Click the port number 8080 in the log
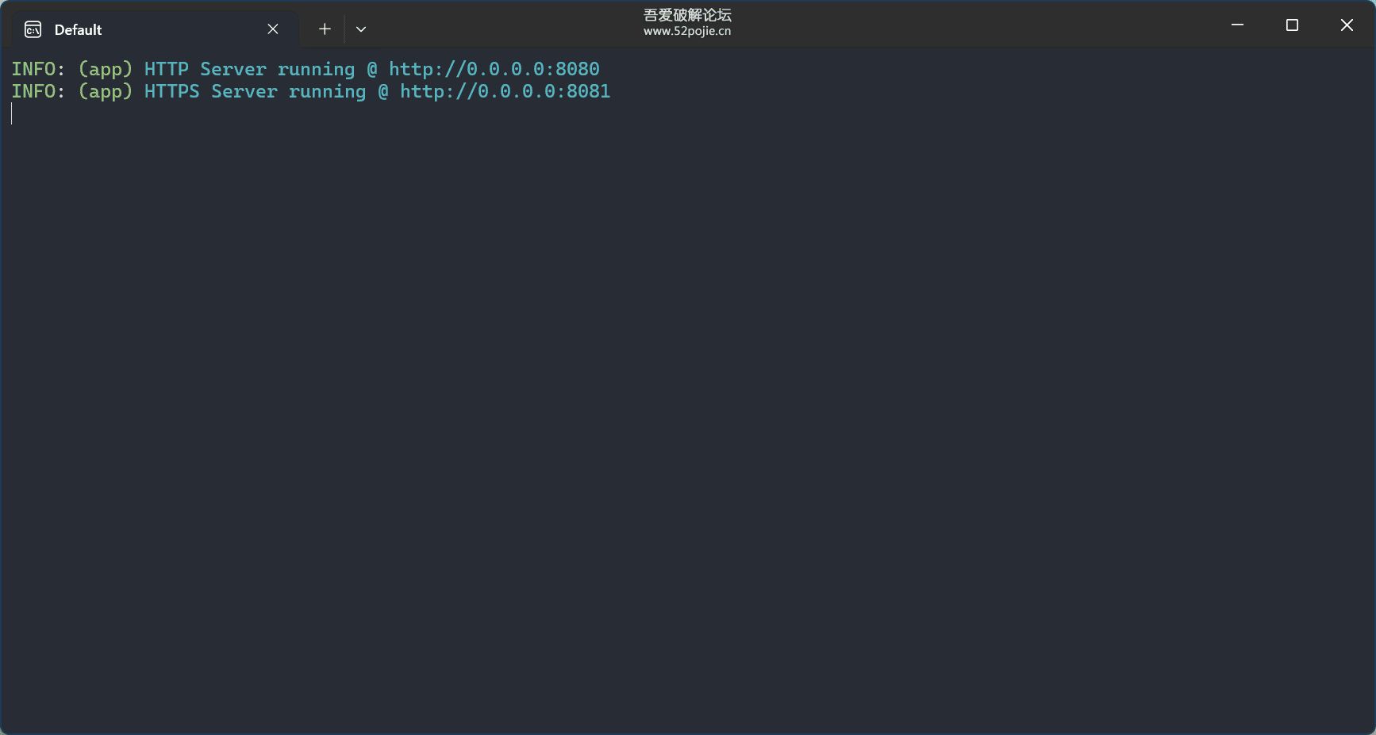 (x=578, y=69)
